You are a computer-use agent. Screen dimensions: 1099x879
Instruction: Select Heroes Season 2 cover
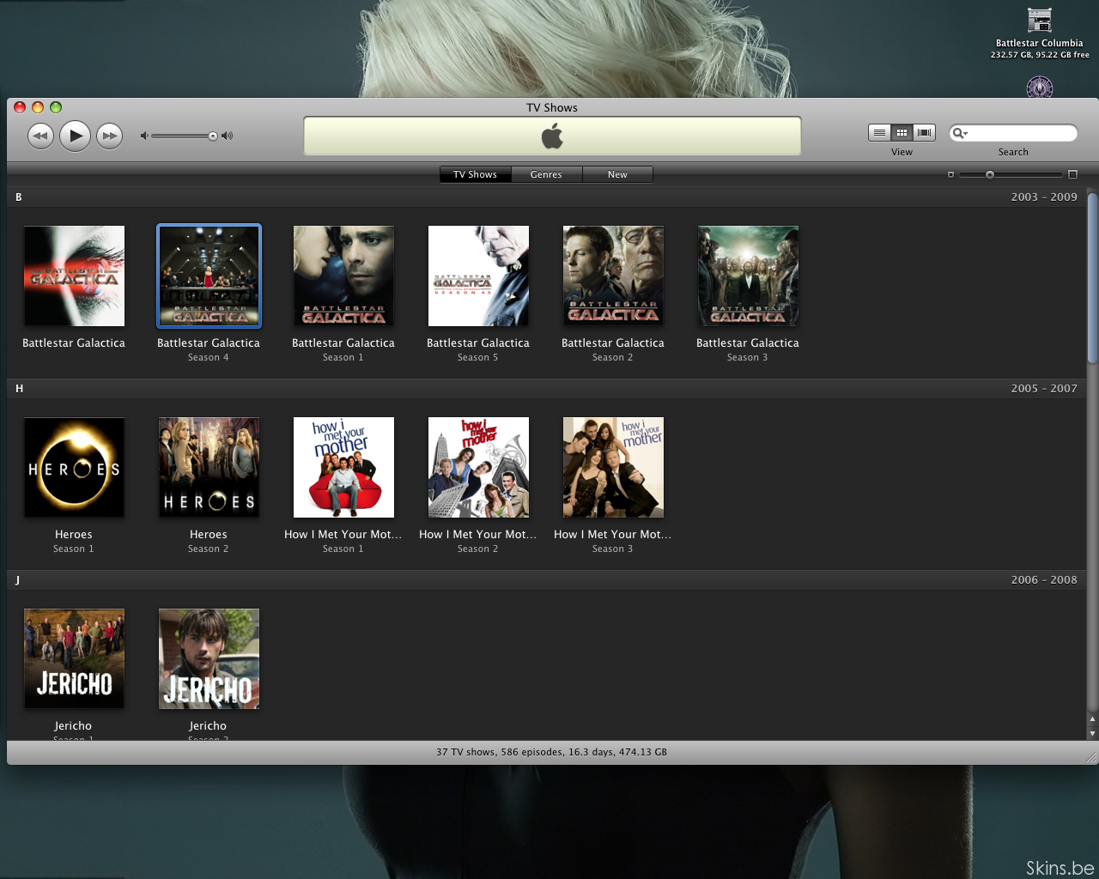209,468
